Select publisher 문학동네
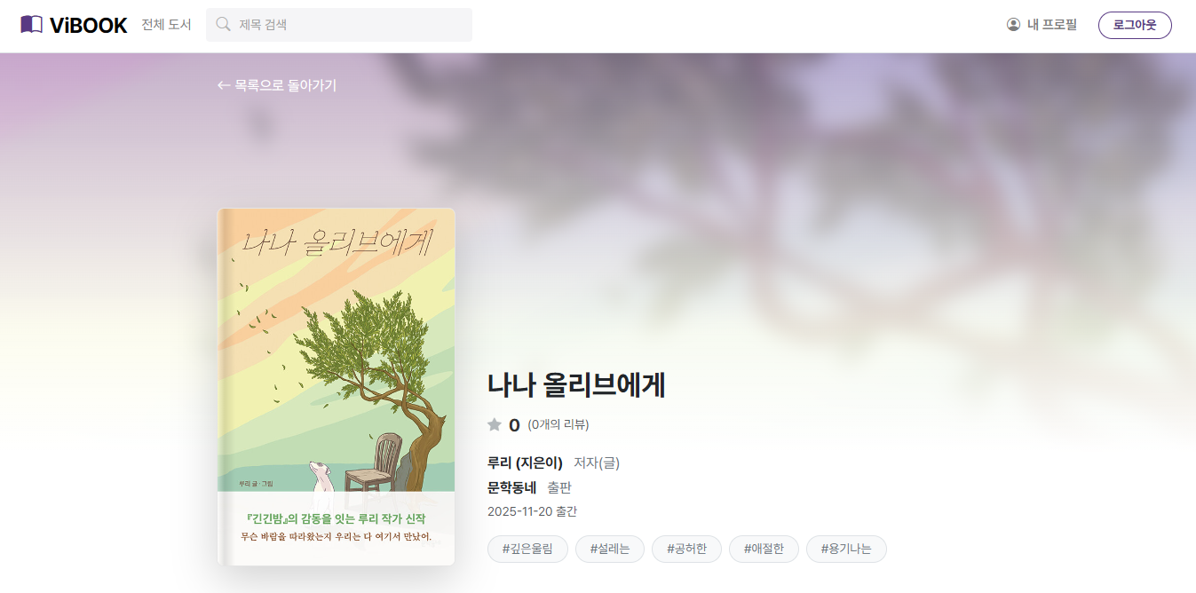 pos(512,487)
